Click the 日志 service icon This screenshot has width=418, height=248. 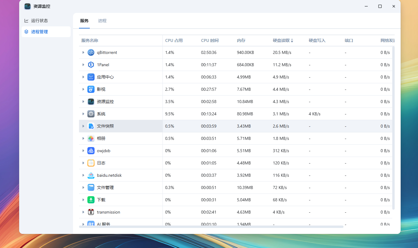tap(91, 163)
